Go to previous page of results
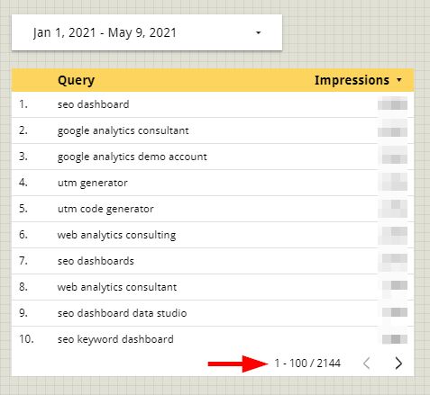This screenshot has width=430, height=395. (366, 364)
